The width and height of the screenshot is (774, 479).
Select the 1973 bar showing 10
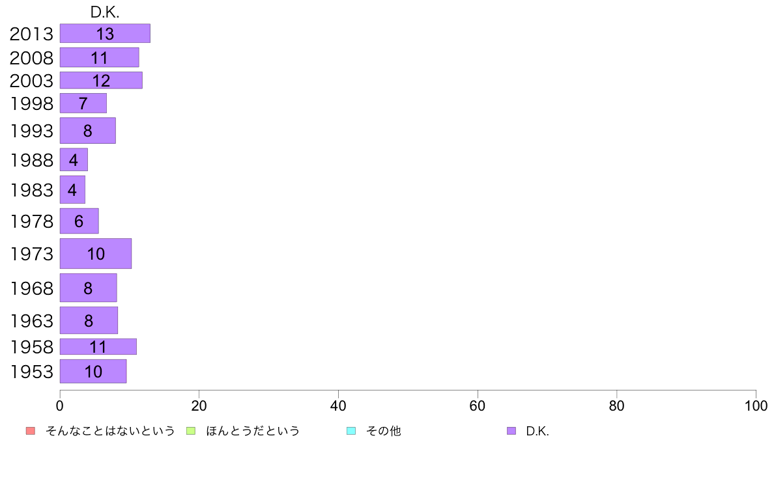(96, 254)
